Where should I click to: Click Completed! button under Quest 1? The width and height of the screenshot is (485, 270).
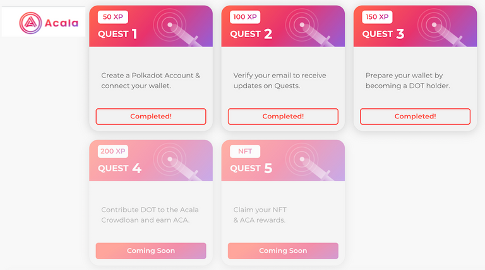(151, 116)
